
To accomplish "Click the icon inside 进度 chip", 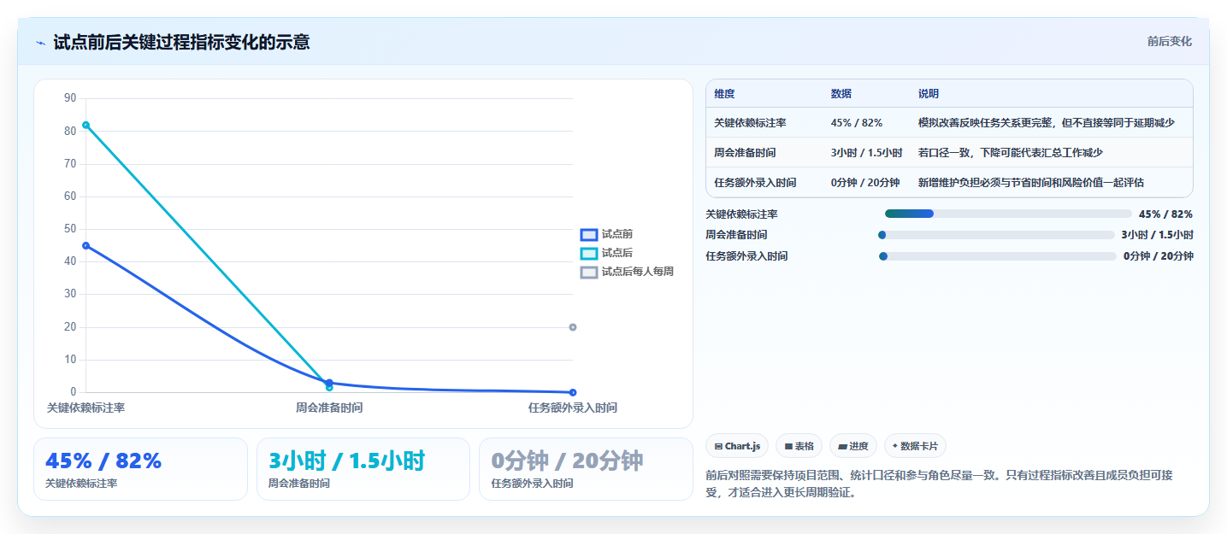I will pos(842,447).
